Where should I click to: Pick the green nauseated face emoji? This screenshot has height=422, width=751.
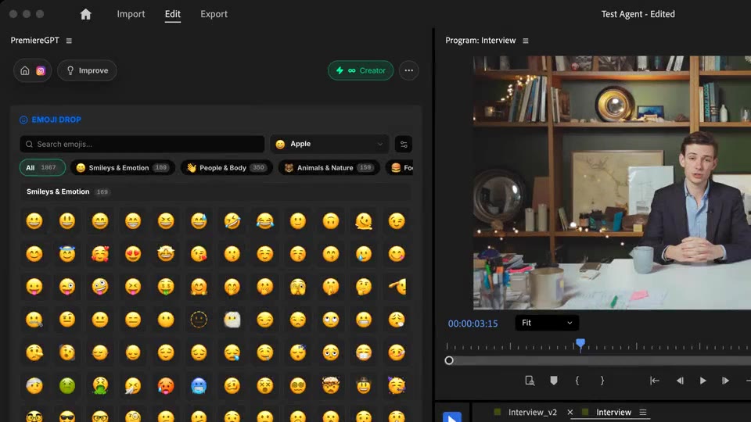click(x=67, y=385)
